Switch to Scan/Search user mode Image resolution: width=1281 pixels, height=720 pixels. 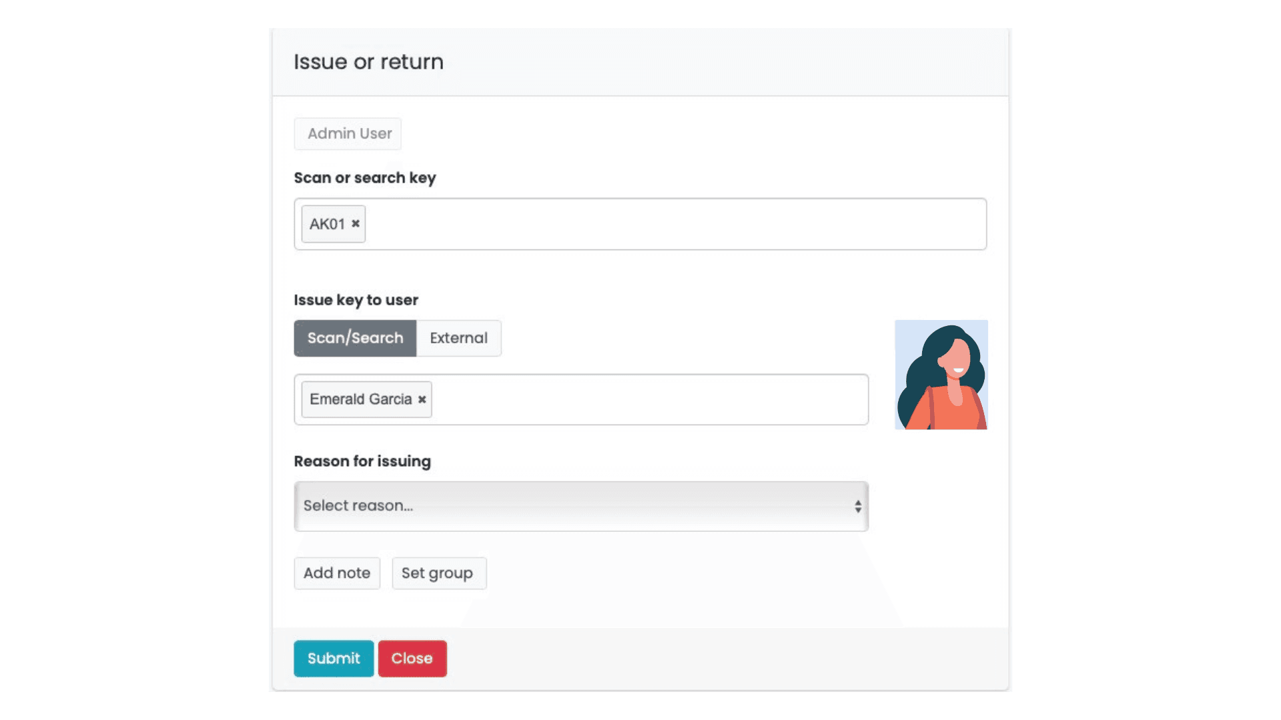point(355,339)
